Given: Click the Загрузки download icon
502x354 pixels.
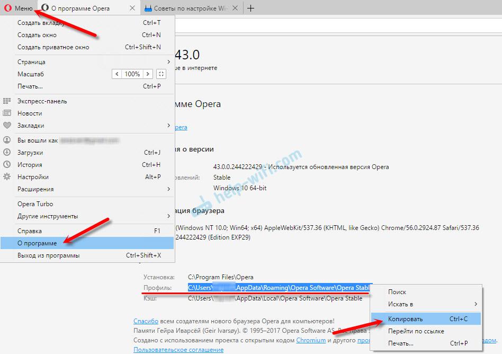Looking at the screenshot, I should pos(7,152).
